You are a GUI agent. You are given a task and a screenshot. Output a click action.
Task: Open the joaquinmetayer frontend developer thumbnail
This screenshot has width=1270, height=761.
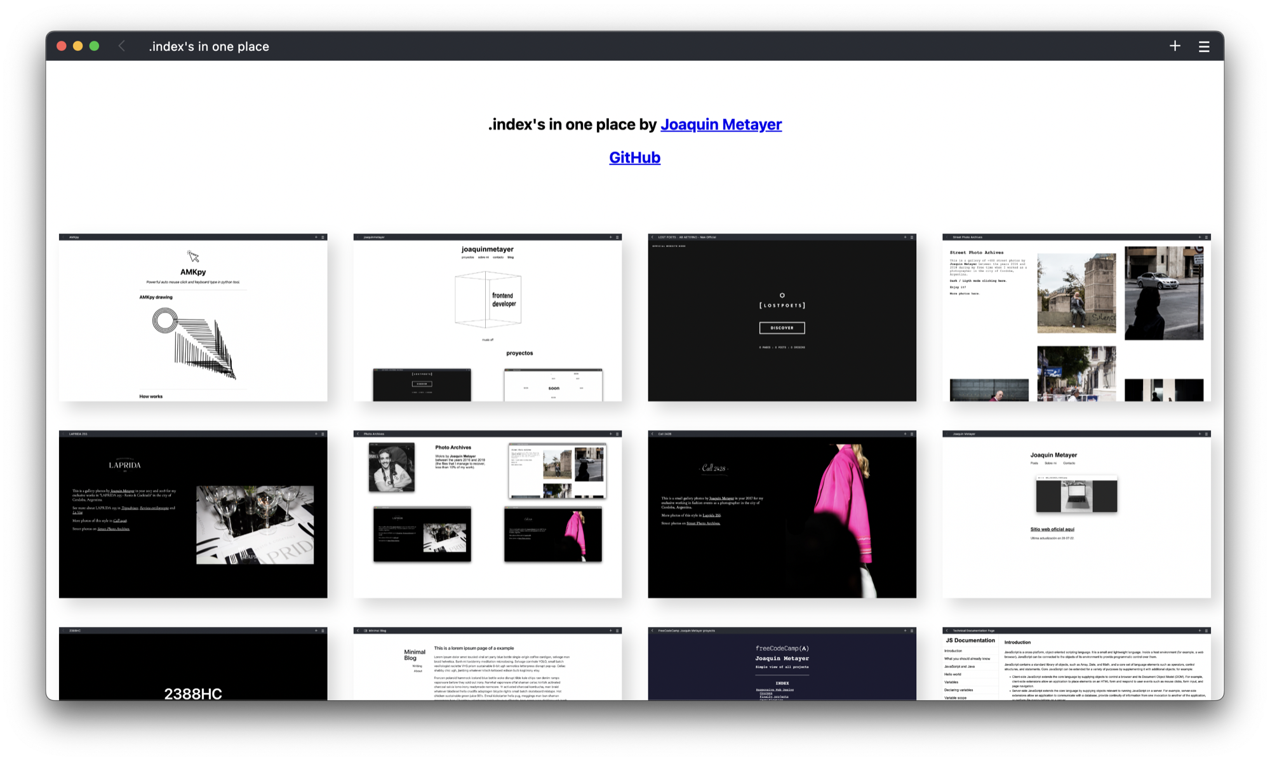tap(488, 318)
